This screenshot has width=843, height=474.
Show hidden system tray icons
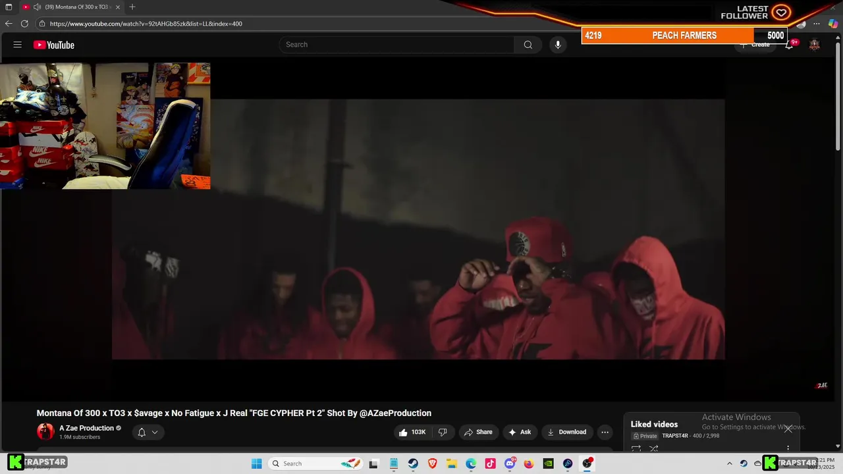click(x=729, y=463)
